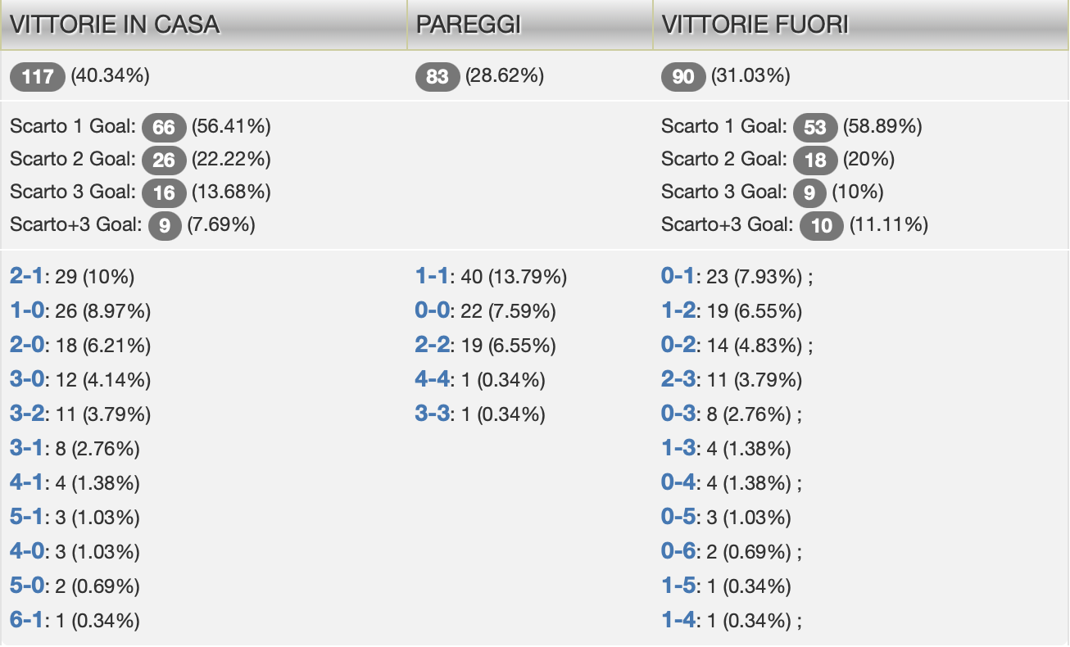Select the 3-3 draw score link
Image resolution: width=1070 pixels, height=647 pixels.
[433, 414]
